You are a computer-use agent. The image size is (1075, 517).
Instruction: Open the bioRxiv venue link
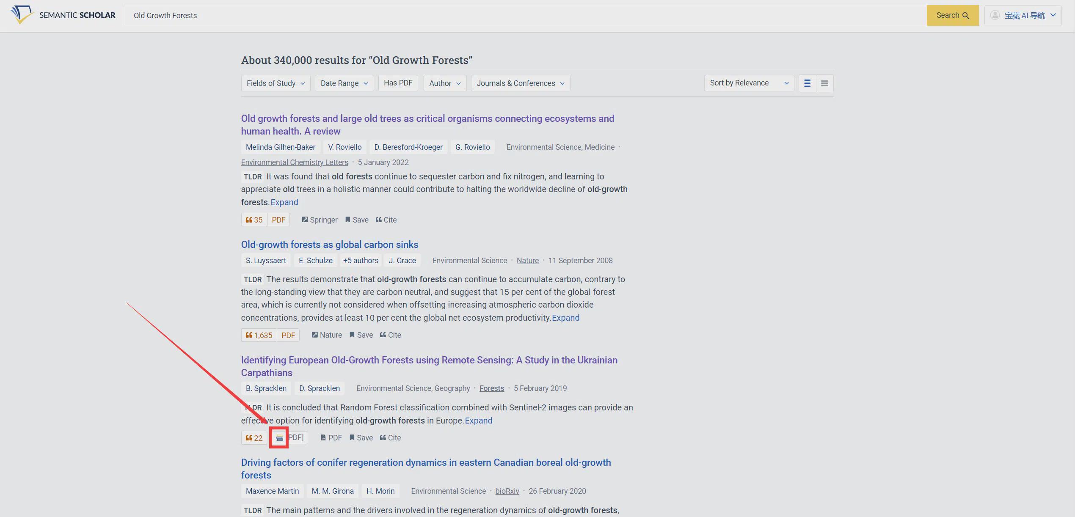507,491
